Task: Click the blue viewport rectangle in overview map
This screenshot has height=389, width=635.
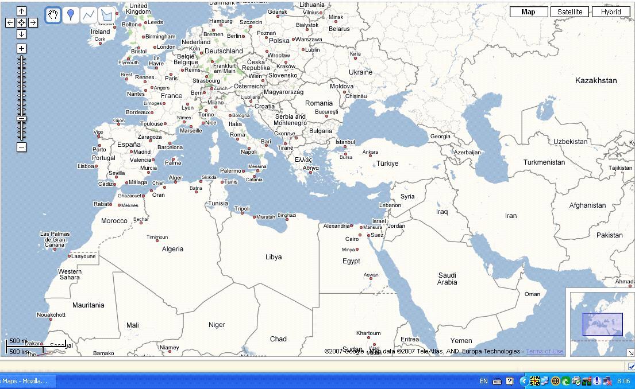Action: click(603, 324)
